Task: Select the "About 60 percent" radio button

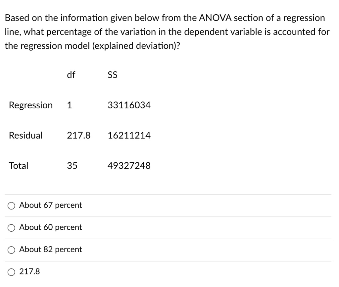Action: (11, 228)
